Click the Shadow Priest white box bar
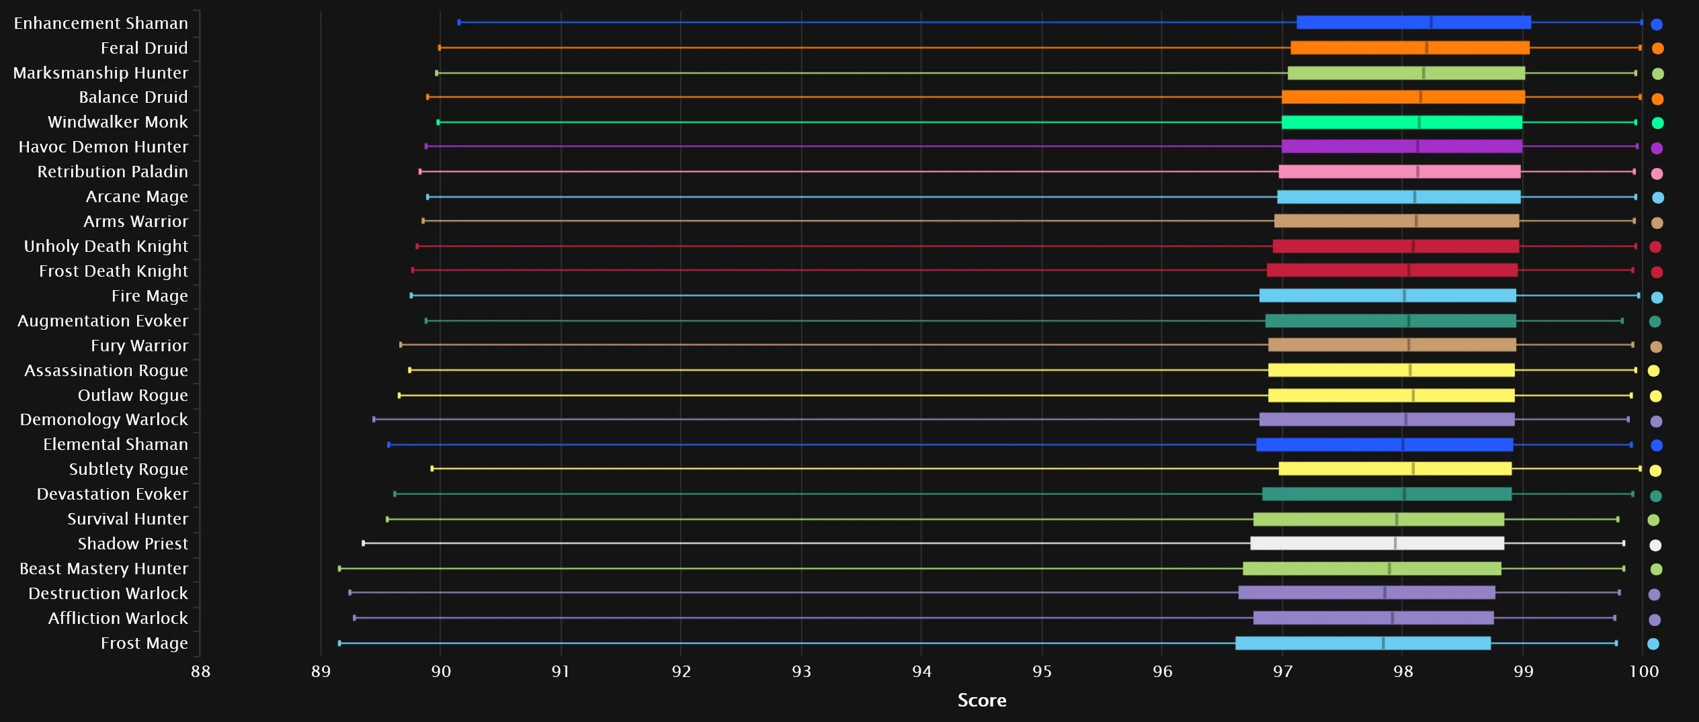1699x722 pixels. [x=1377, y=543]
